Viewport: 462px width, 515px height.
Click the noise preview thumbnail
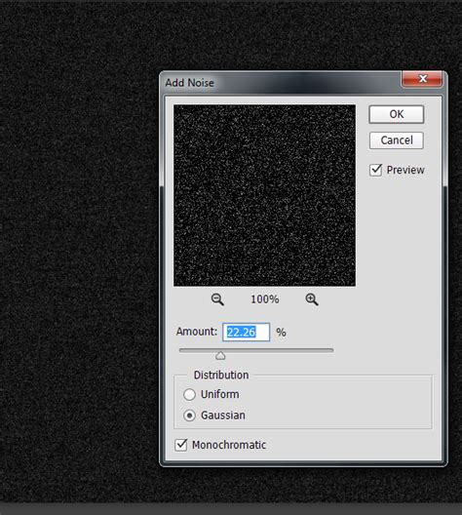(x=264, y=195)
